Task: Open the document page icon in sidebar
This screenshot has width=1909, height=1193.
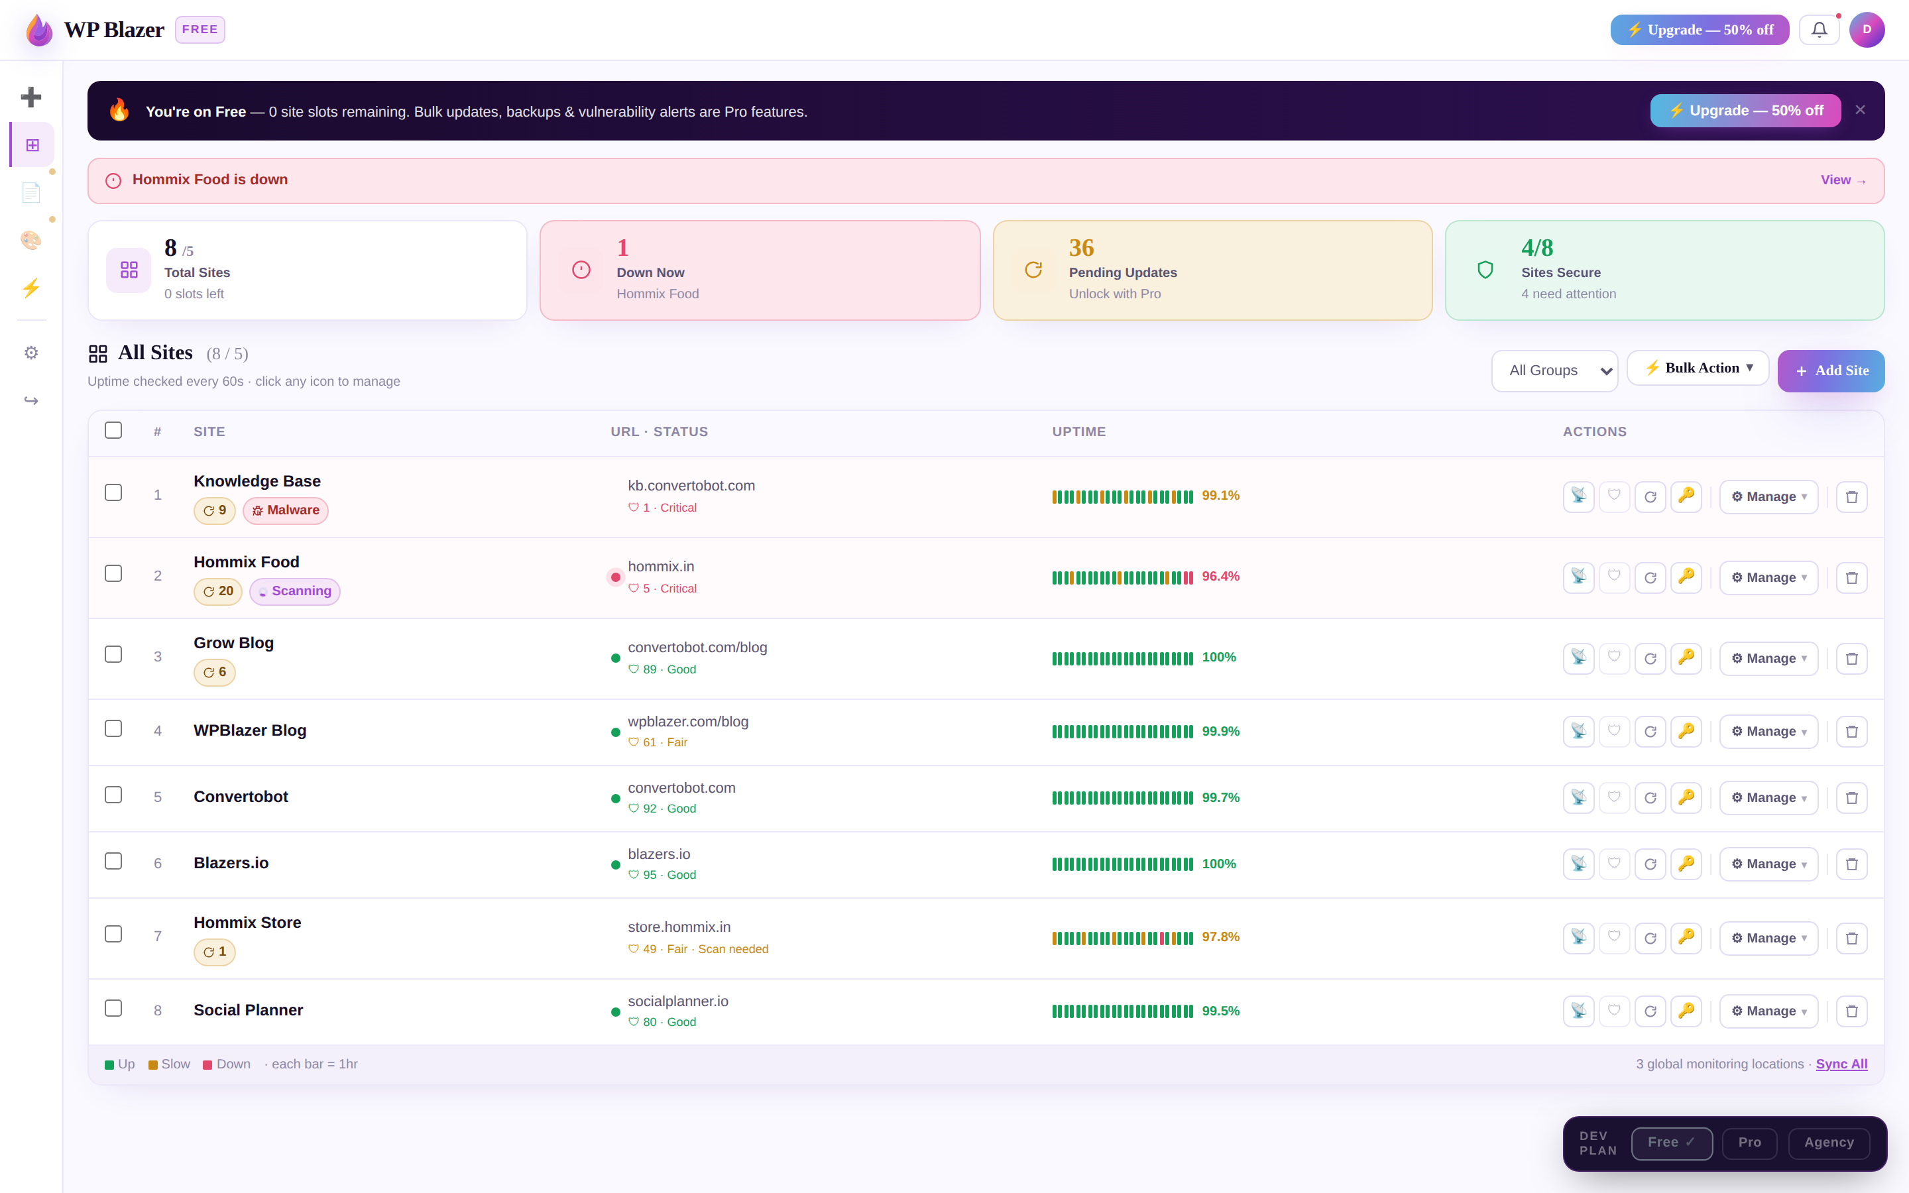Action: [x=30, y=192]
